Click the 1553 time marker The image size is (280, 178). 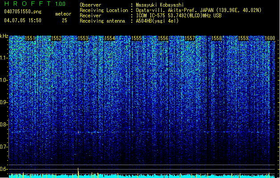coord(83,38)
